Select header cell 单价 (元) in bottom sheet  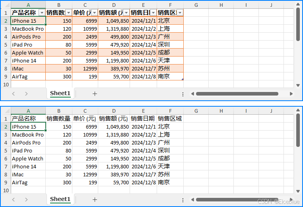click(85, 118)
